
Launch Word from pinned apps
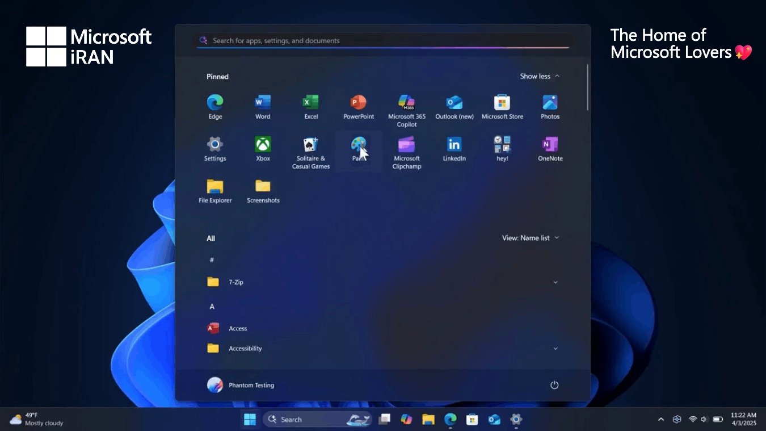263,107
